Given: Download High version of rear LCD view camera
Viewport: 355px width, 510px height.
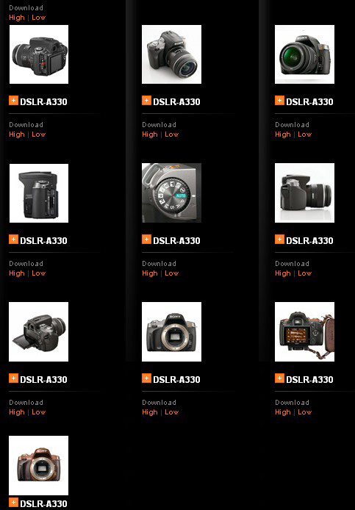Looking at the screenshot, I should coord(17,134).
